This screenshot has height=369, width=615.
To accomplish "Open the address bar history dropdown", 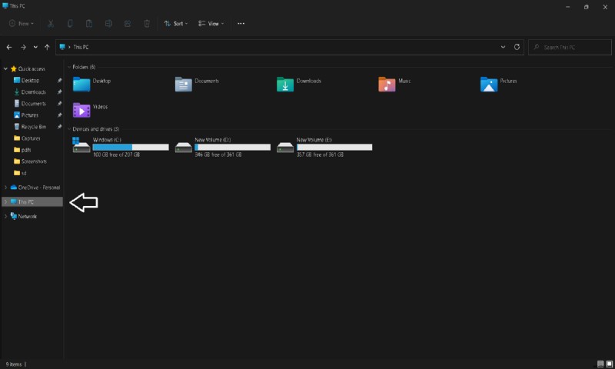I will tap(504, 47).
